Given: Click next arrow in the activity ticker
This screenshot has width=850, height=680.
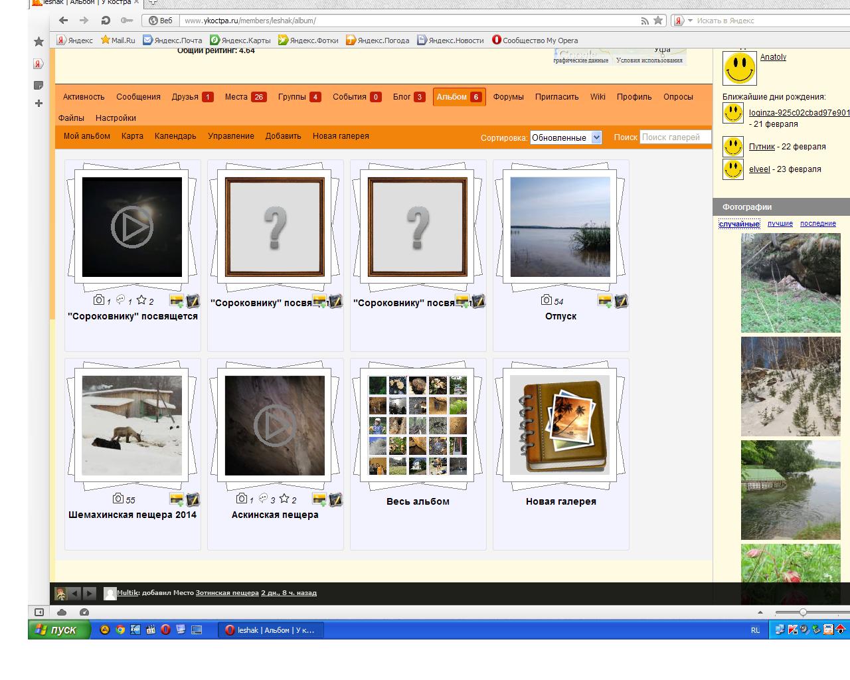Looking at the screenshot, I should [x=90, y=593].
